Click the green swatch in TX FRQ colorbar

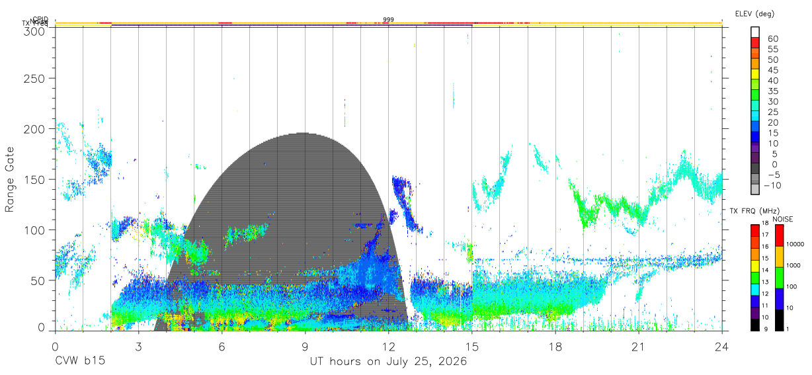tap(755, 277)
